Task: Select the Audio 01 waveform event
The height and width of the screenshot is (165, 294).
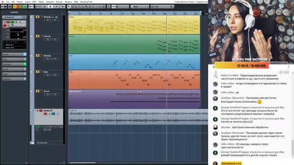Action: (x=138, y=117)
